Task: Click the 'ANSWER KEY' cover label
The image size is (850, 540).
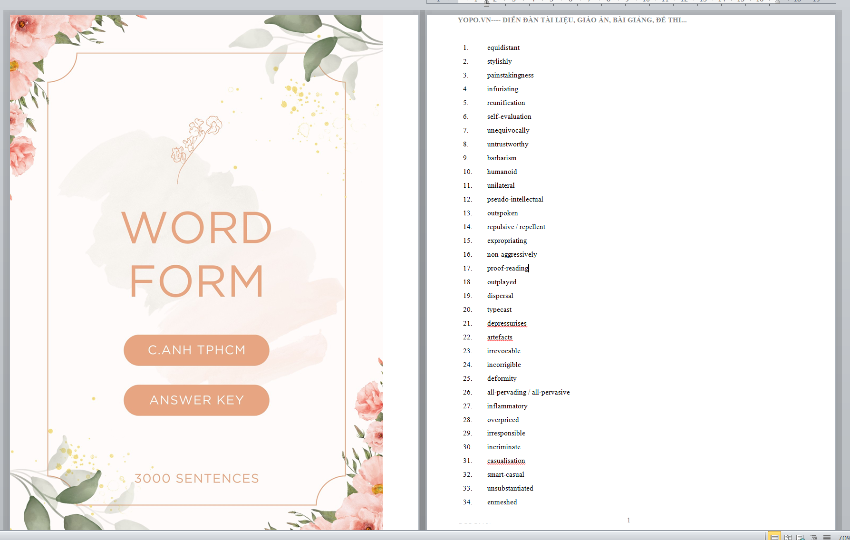Action: [196, 400]
